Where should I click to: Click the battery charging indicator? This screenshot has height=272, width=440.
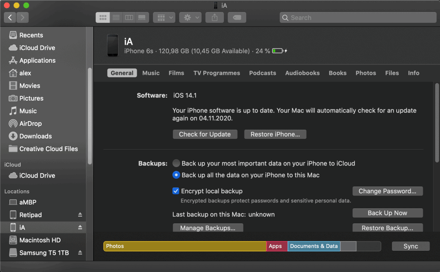coord(279,51)
